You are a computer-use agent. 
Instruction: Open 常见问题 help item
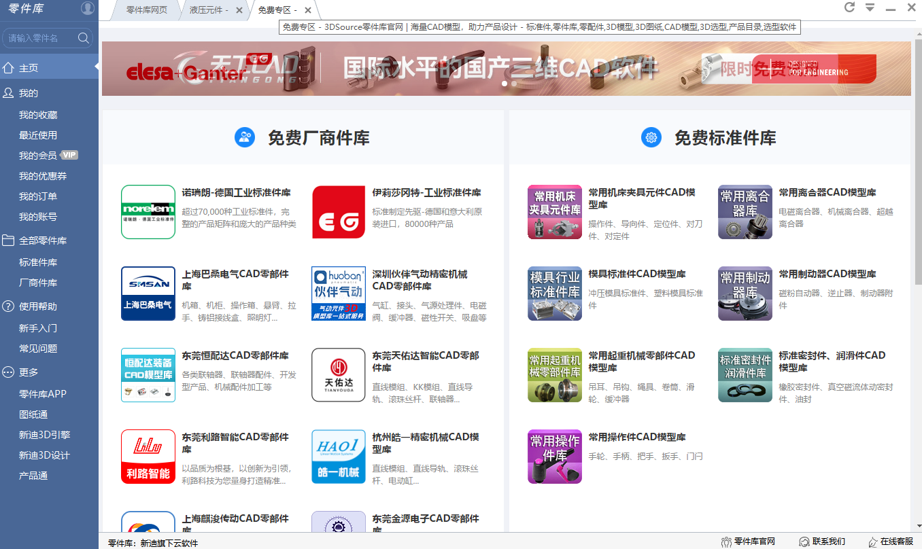tap(38, 349)
